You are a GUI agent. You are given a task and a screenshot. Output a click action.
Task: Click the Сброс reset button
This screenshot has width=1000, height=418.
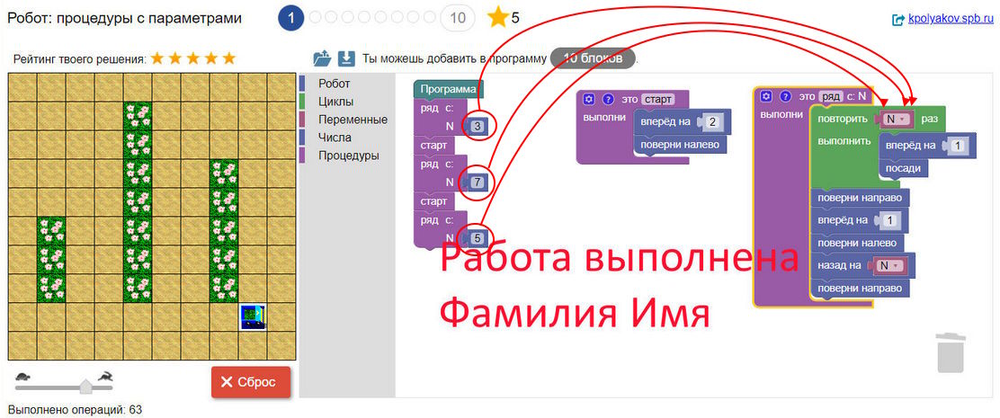coord(251,382)
